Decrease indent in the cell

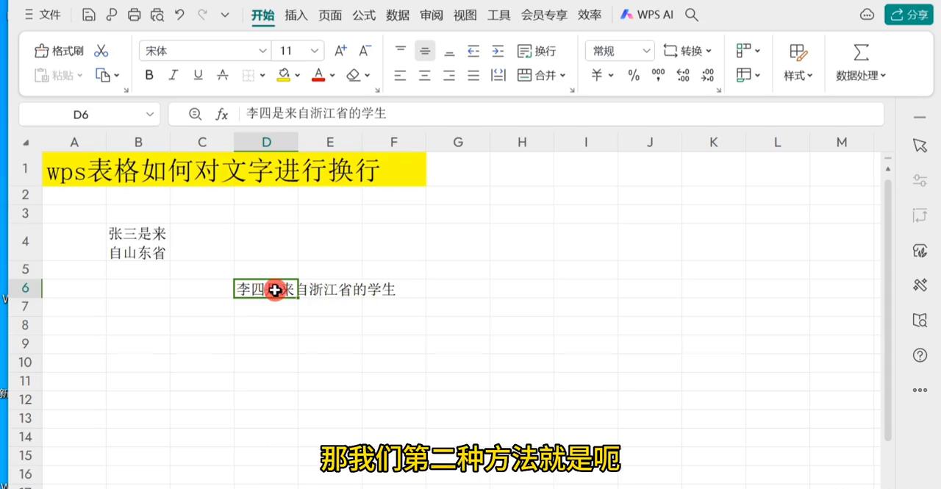(x=473, y=51)
